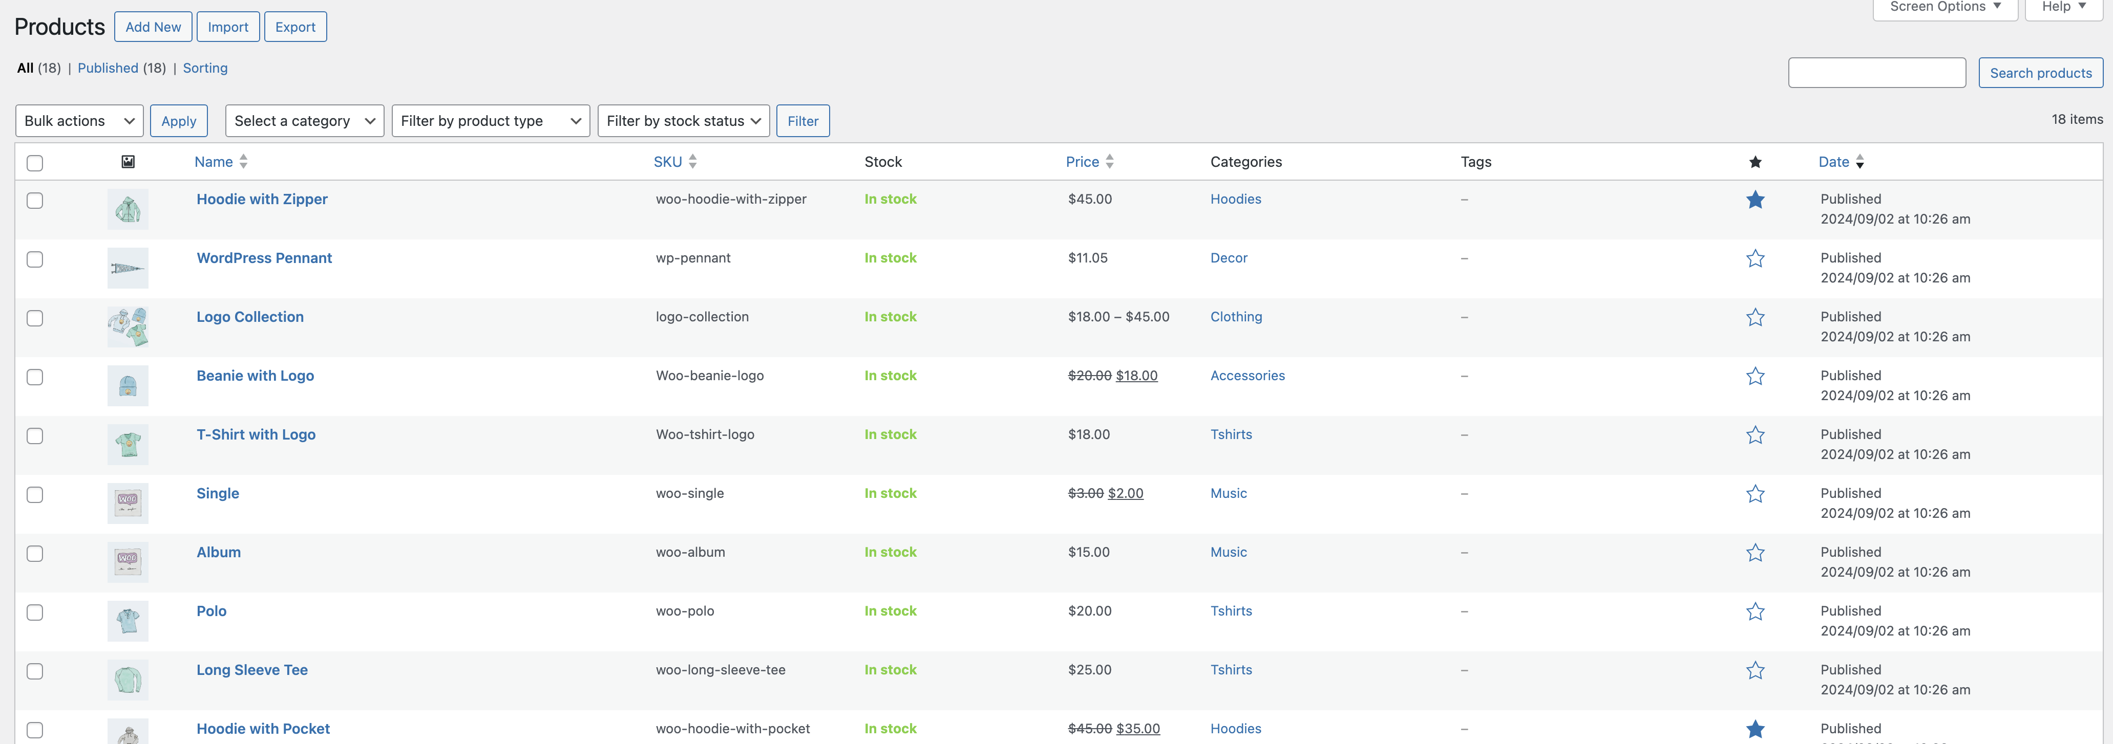Open the Hoodies category for Hoodie with Zipper
The image size is (2113, 744).
coord(1235,199)
